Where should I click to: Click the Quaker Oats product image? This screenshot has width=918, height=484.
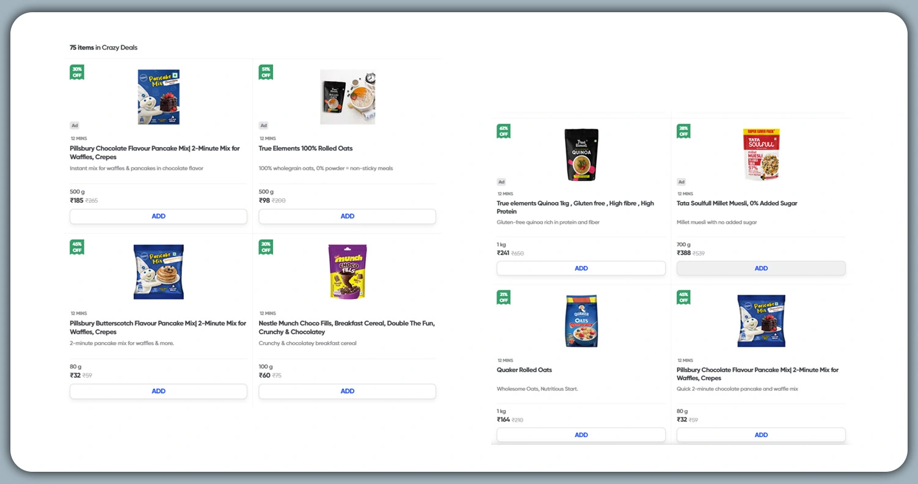581,320
